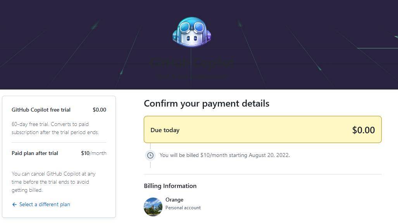Select the 'Orange' account name
This screenshot has width=398, height=224.
click(x=174, y=200)
